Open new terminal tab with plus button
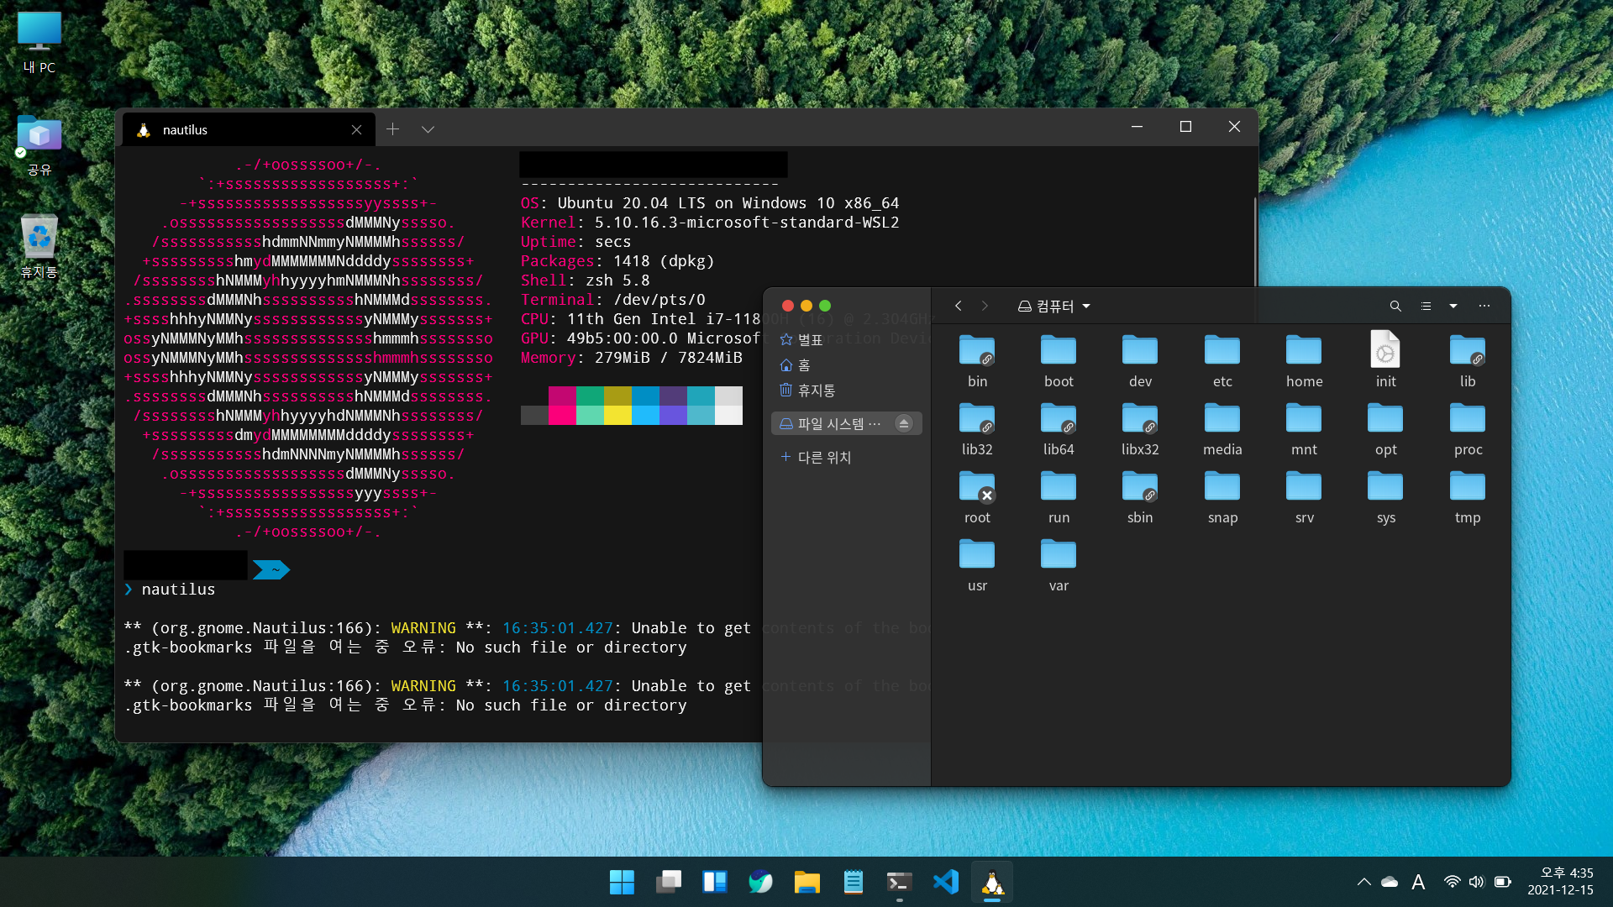1613x907 pixels. click(392, 129)
